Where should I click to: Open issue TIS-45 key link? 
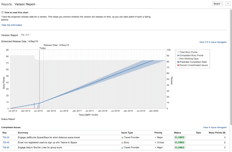6,142
